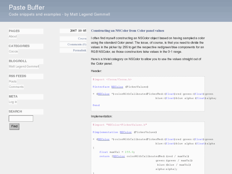Click the META sidebar heading
The image size is (232, 174).
tap(13, 96)
